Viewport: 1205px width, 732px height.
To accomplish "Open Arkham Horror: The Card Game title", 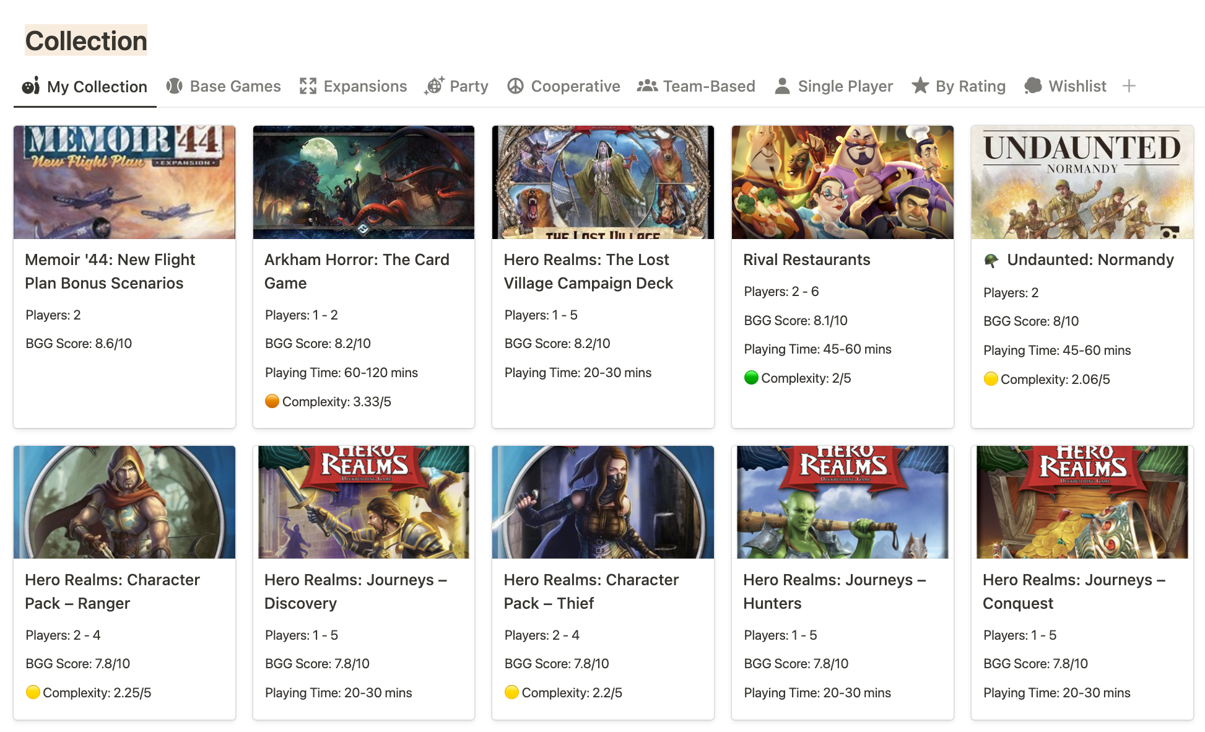I will coord(357,271).
